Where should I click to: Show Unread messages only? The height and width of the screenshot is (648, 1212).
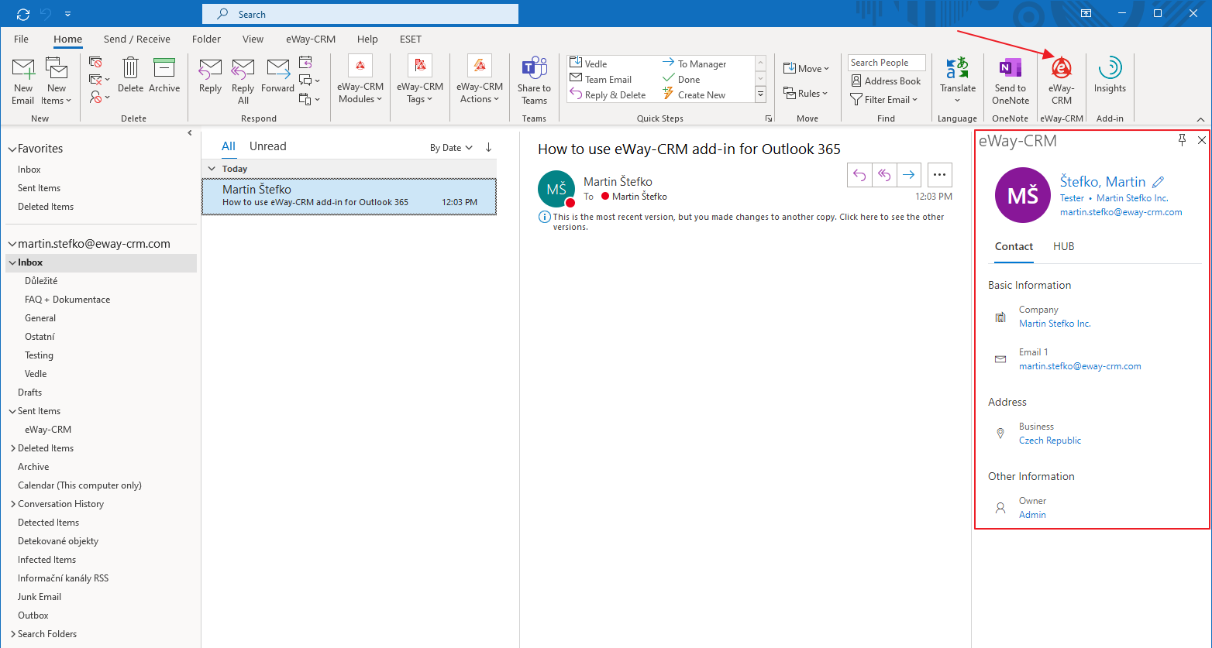pyautogui.click(x=267, y=146)
